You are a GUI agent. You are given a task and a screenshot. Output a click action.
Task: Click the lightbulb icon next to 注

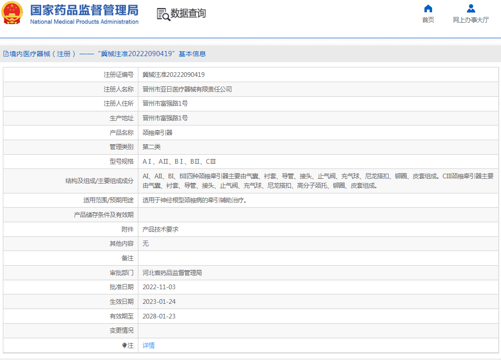(124, 345)
